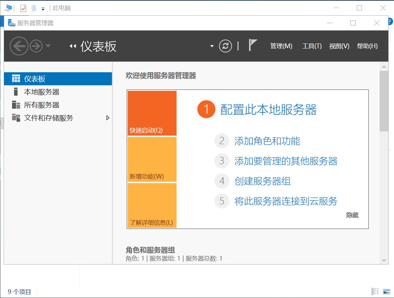The width and height of the screenshot is (394, 298).
Task: Click the 仪表板 grid icon
Action: 16,79
